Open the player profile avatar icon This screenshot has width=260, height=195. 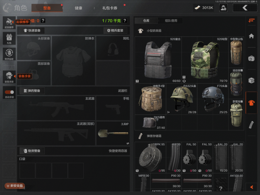click(x=223, y=8)
